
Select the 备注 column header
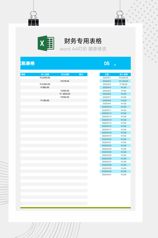(x=81, y=75)
